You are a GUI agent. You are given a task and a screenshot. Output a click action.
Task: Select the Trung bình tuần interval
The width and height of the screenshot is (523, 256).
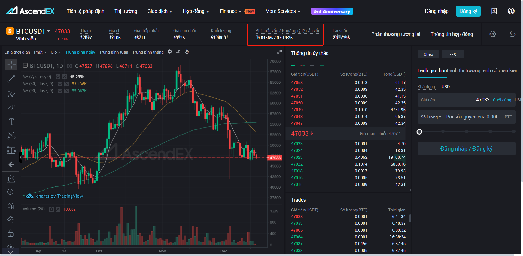point(114,52)
